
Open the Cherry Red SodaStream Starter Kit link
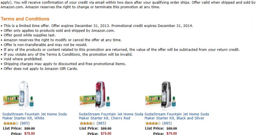click(111, 116)
